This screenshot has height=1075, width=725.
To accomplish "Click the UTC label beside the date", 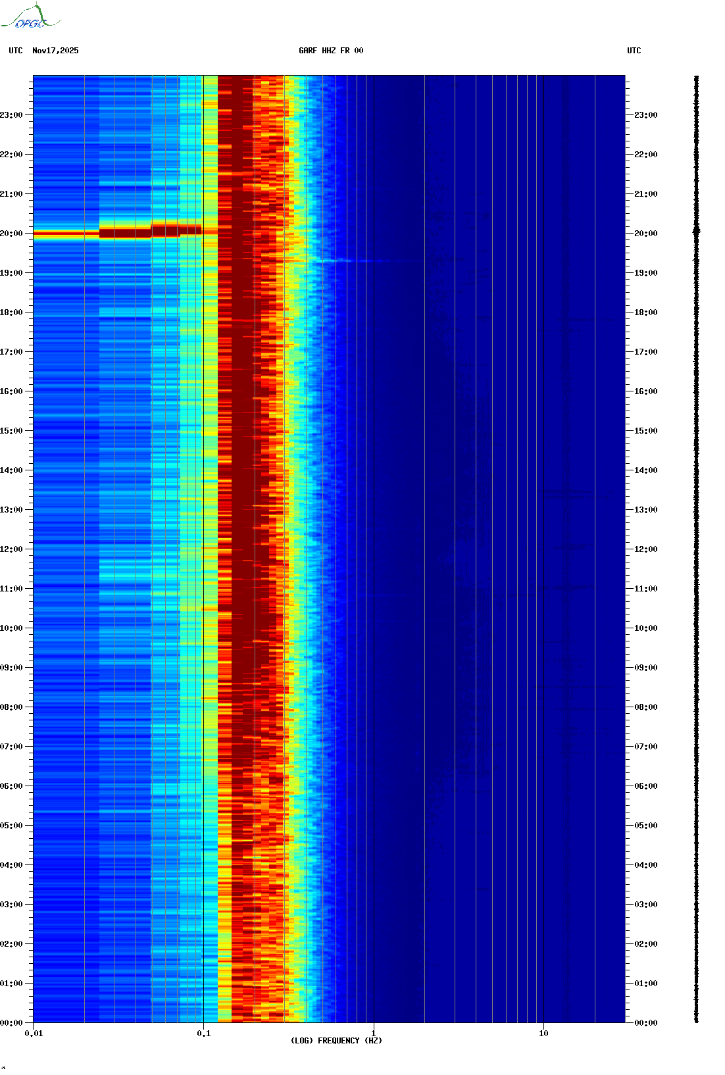I will pyautogui.click(x=15, y=51).
